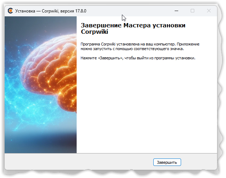The height and width of the screenshot is (178, 226).
Task: Click the heading «Завершение Мастера установки»
Action: (133, 26)
